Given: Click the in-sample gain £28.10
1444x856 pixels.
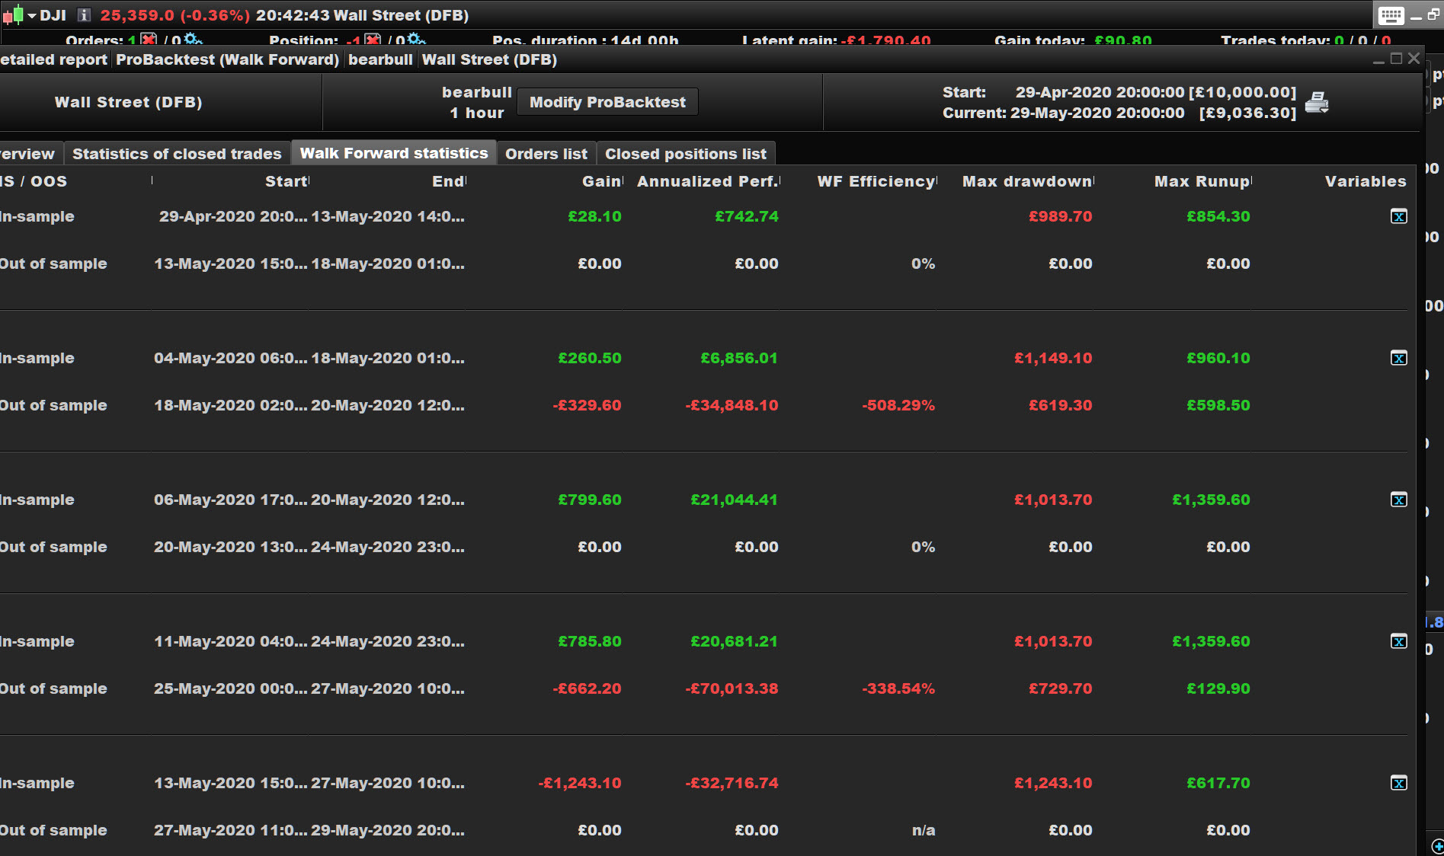Looking at the screenshot, I should [x=594, y=216].
